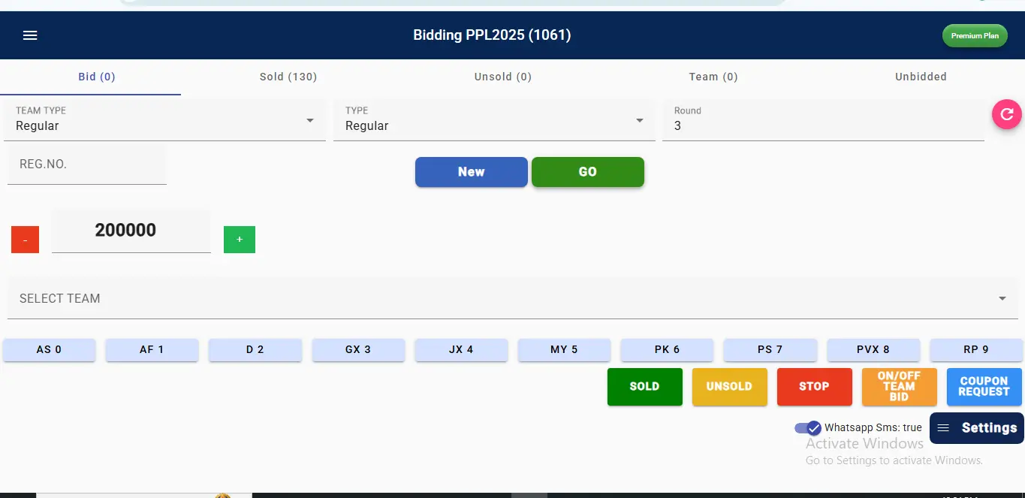Open the Unsold (0) tab
This screenshot has height=498, width=1025.
tap(502, 77)
